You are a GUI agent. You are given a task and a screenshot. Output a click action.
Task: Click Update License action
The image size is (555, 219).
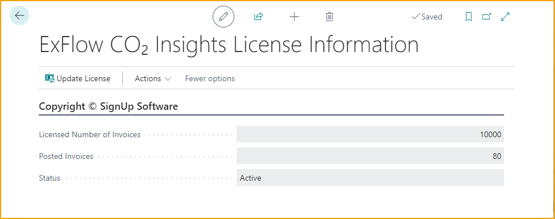[78, 78]
